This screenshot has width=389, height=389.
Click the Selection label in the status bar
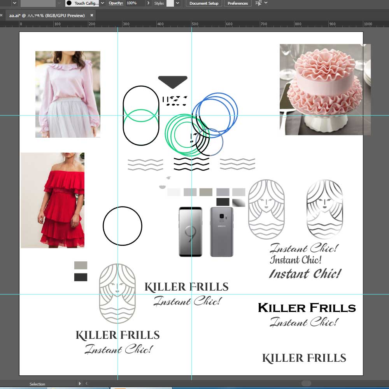[37, 384]
